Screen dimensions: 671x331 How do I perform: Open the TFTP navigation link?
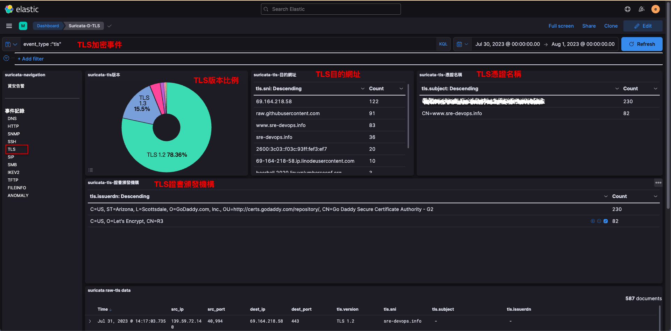13,180
